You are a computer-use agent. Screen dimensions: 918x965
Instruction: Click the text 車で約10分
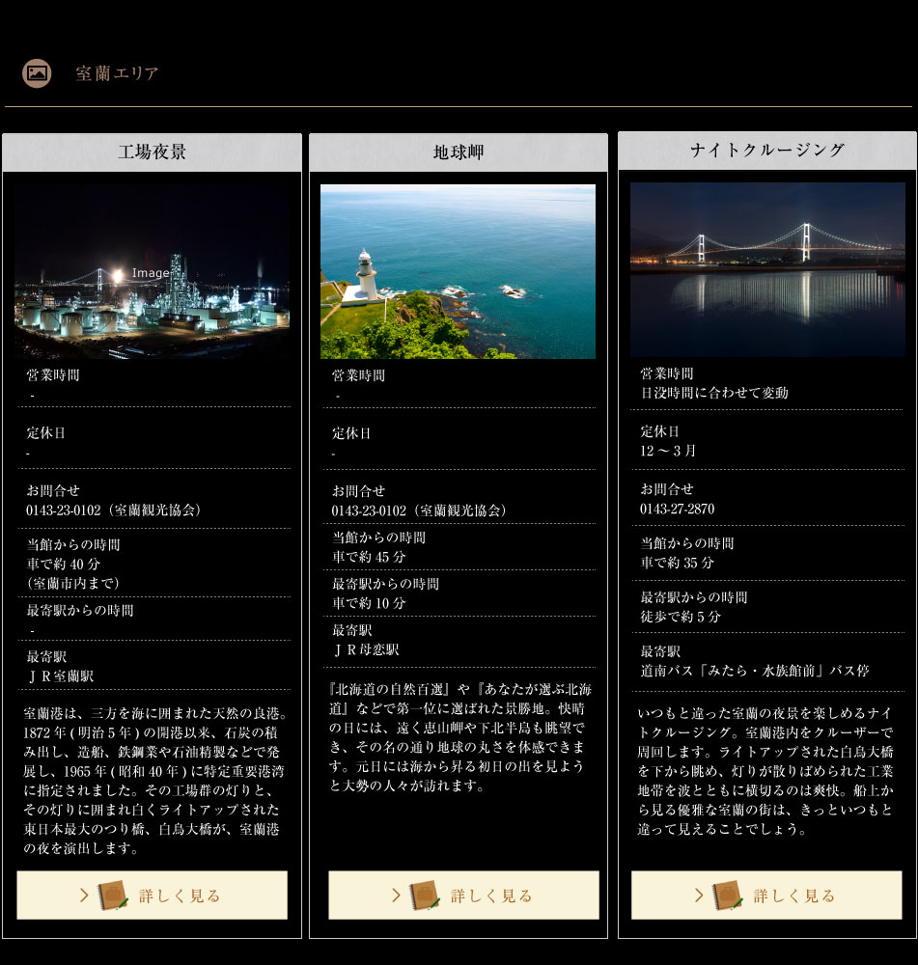point(369,603)
